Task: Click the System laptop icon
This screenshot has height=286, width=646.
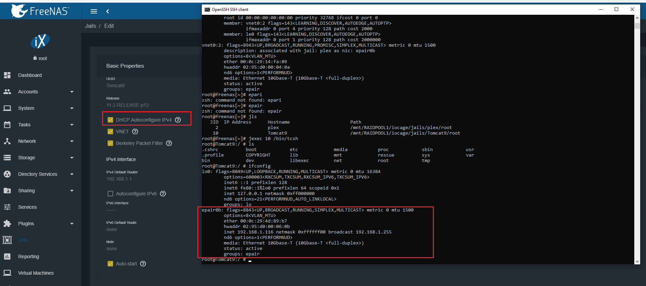Action: 7,108
